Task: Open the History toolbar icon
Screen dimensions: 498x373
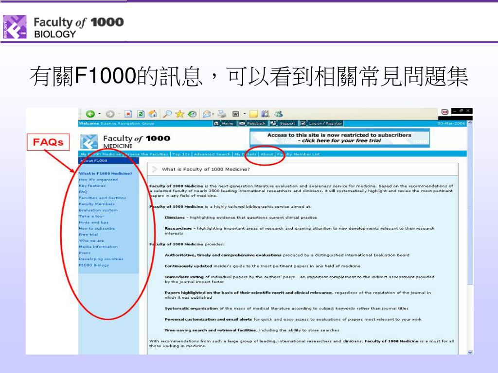Action: [x=192, y=114]
